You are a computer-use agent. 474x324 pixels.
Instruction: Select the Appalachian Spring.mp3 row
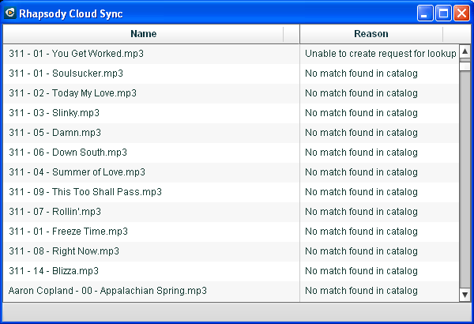(107, 291)
